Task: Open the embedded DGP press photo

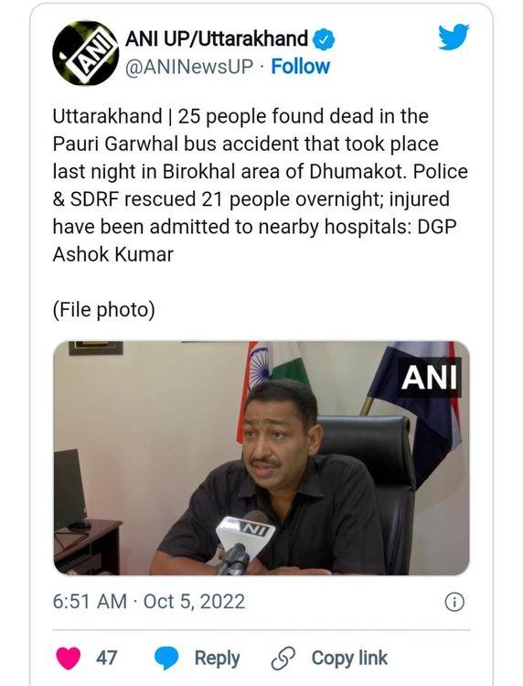Action: pyautogui.click(x=261, y=458)
